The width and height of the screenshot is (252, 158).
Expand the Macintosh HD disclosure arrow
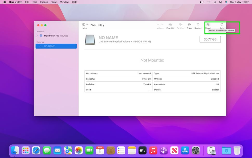pos(37,36)
